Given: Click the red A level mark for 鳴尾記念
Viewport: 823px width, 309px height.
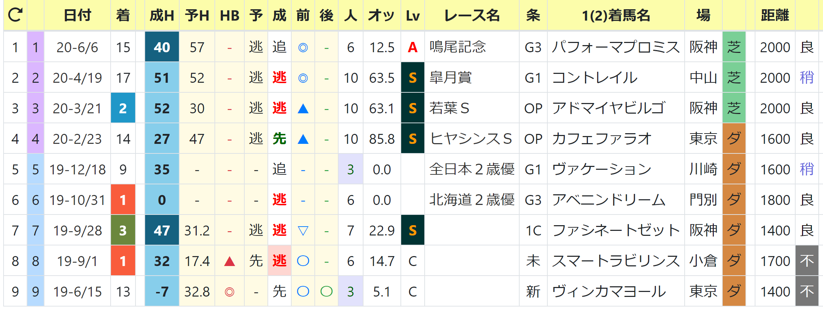Looking at the screenshot, I should pyautogui.click(x=412, y=47).
